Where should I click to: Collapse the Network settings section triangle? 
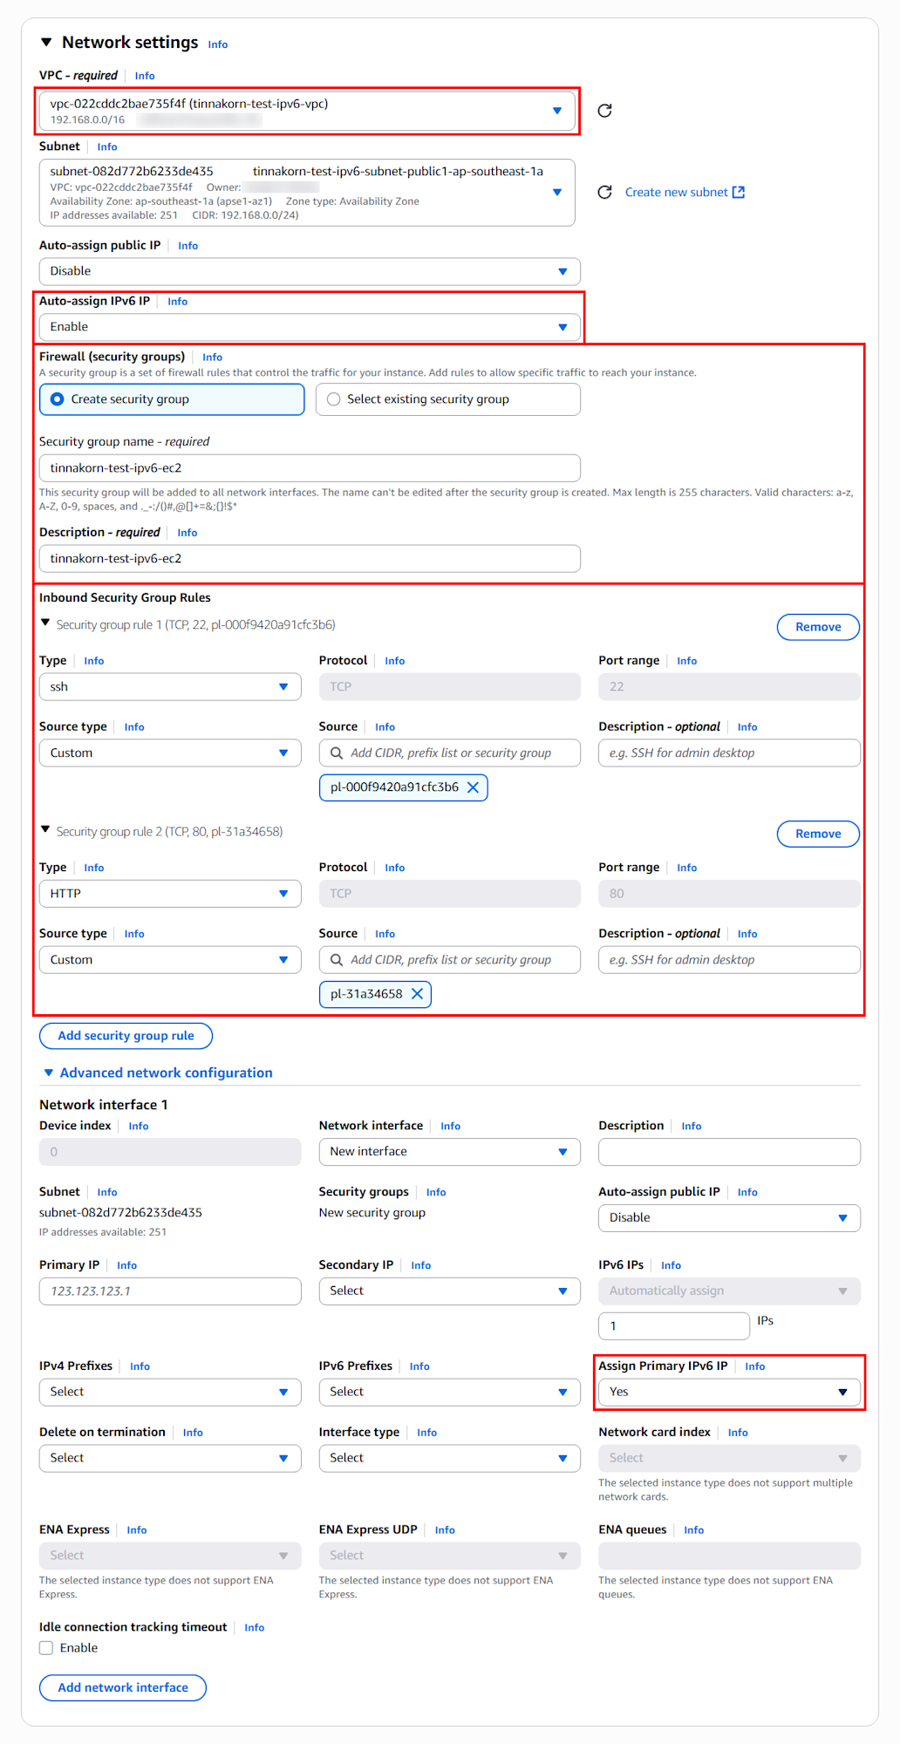coord(46,43)
